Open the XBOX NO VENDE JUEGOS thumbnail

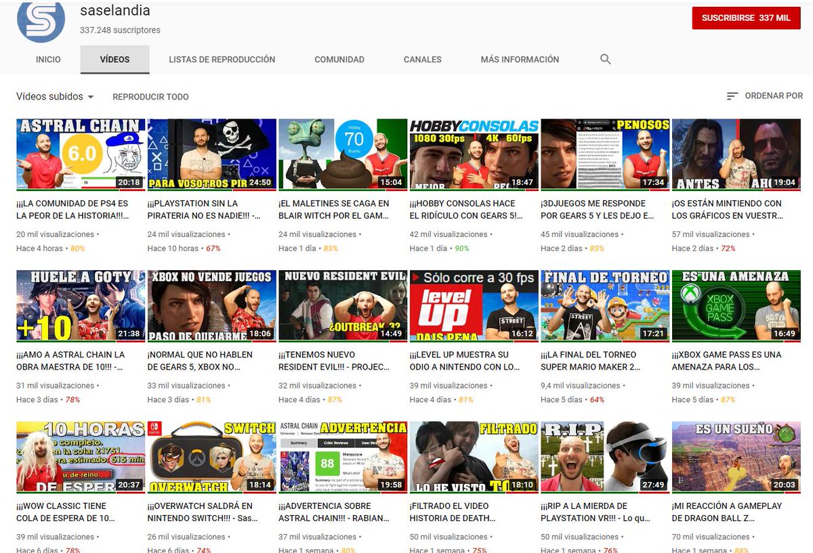tap(211, 306)
